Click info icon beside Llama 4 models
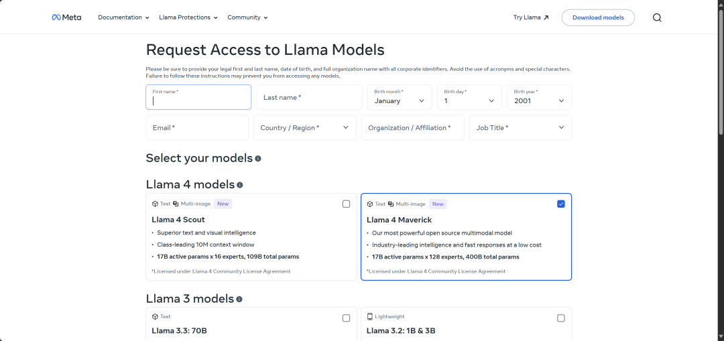724x341 pixels. [x=239, y=185]
